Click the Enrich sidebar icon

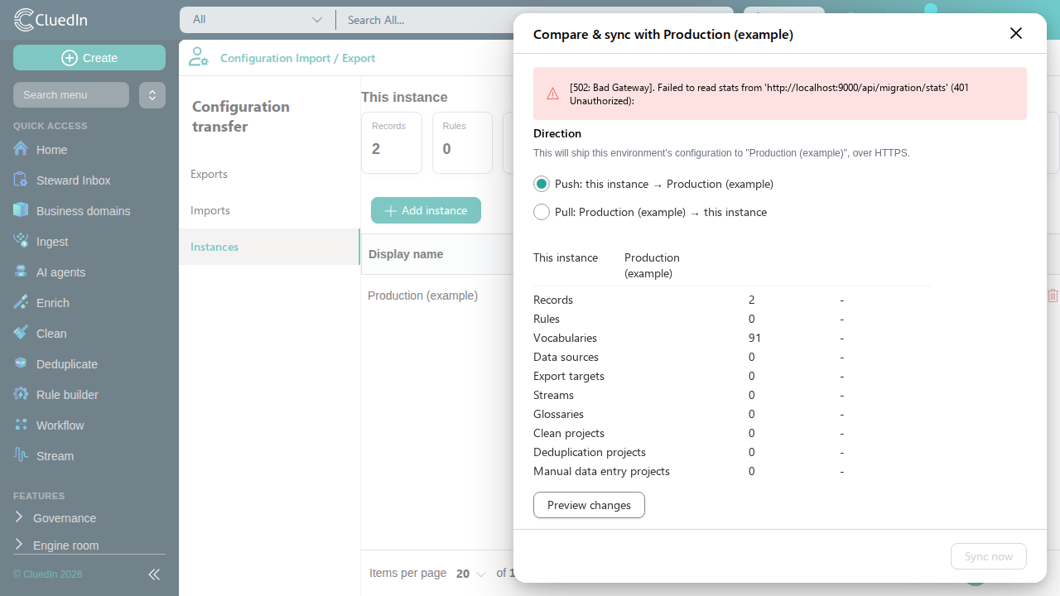(x=21, y=302)
